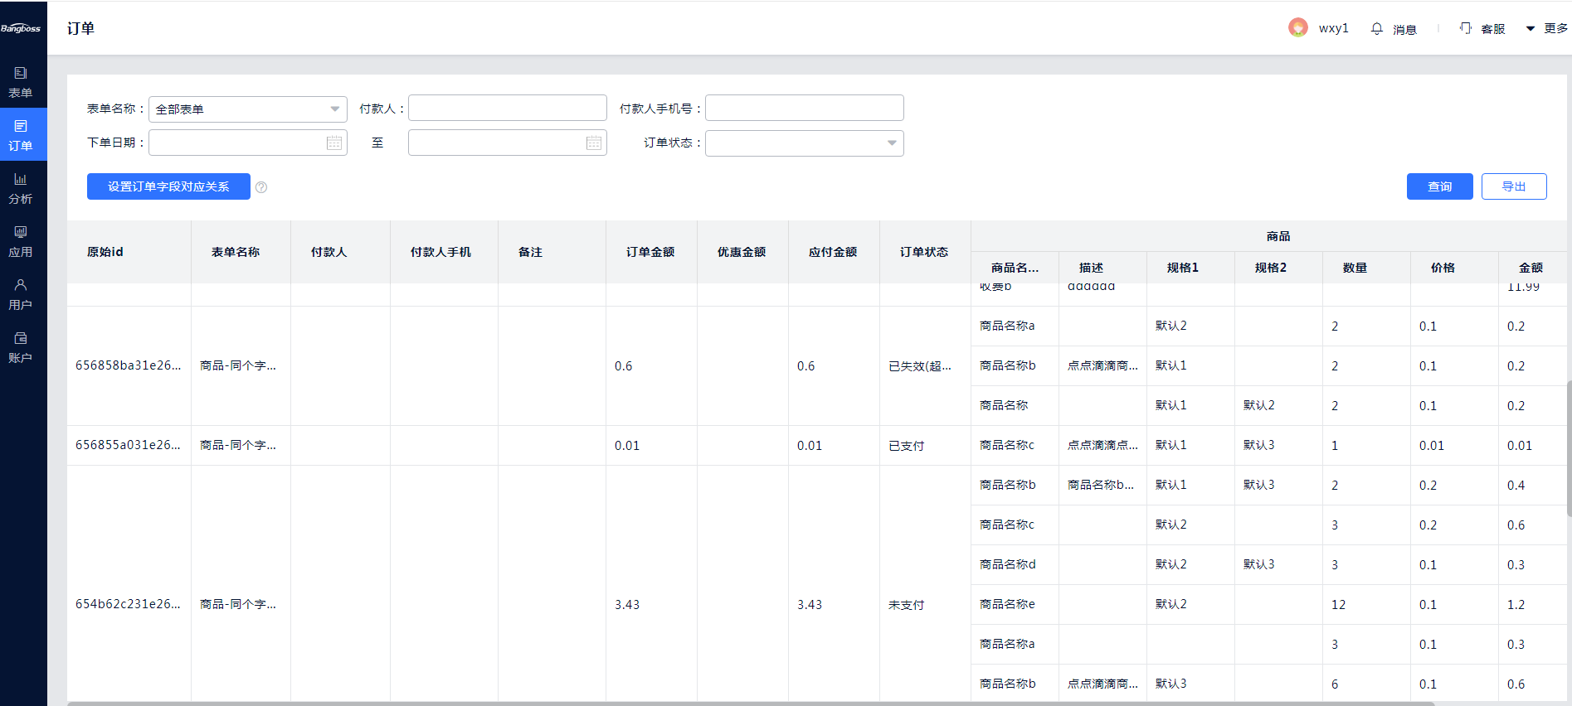Click the help question mark icon
This screenshot has height=706, width=1572.
[261, 187]
